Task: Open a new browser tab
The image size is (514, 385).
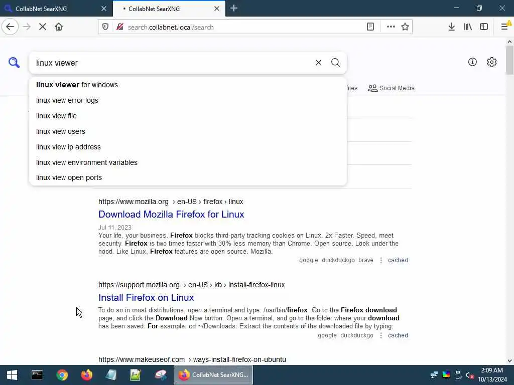Action: point(234,8)
